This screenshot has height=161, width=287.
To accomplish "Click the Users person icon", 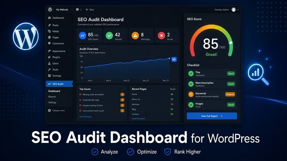I will click(49, 63).
